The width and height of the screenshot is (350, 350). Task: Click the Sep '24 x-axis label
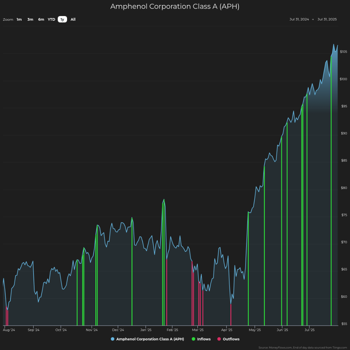pos(34,330)
